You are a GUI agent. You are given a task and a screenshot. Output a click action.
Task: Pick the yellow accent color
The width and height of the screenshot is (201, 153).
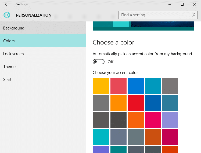coord(101,86)
